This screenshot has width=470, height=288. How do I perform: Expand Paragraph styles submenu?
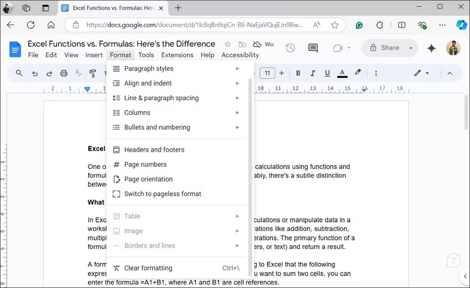tap(177, 68)
